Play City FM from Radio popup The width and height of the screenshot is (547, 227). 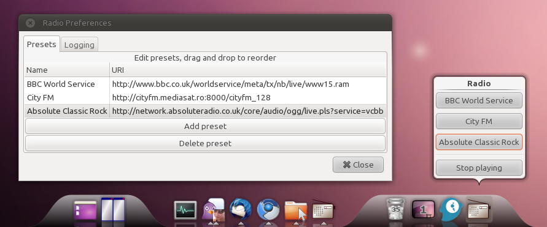tap(479, 121)
